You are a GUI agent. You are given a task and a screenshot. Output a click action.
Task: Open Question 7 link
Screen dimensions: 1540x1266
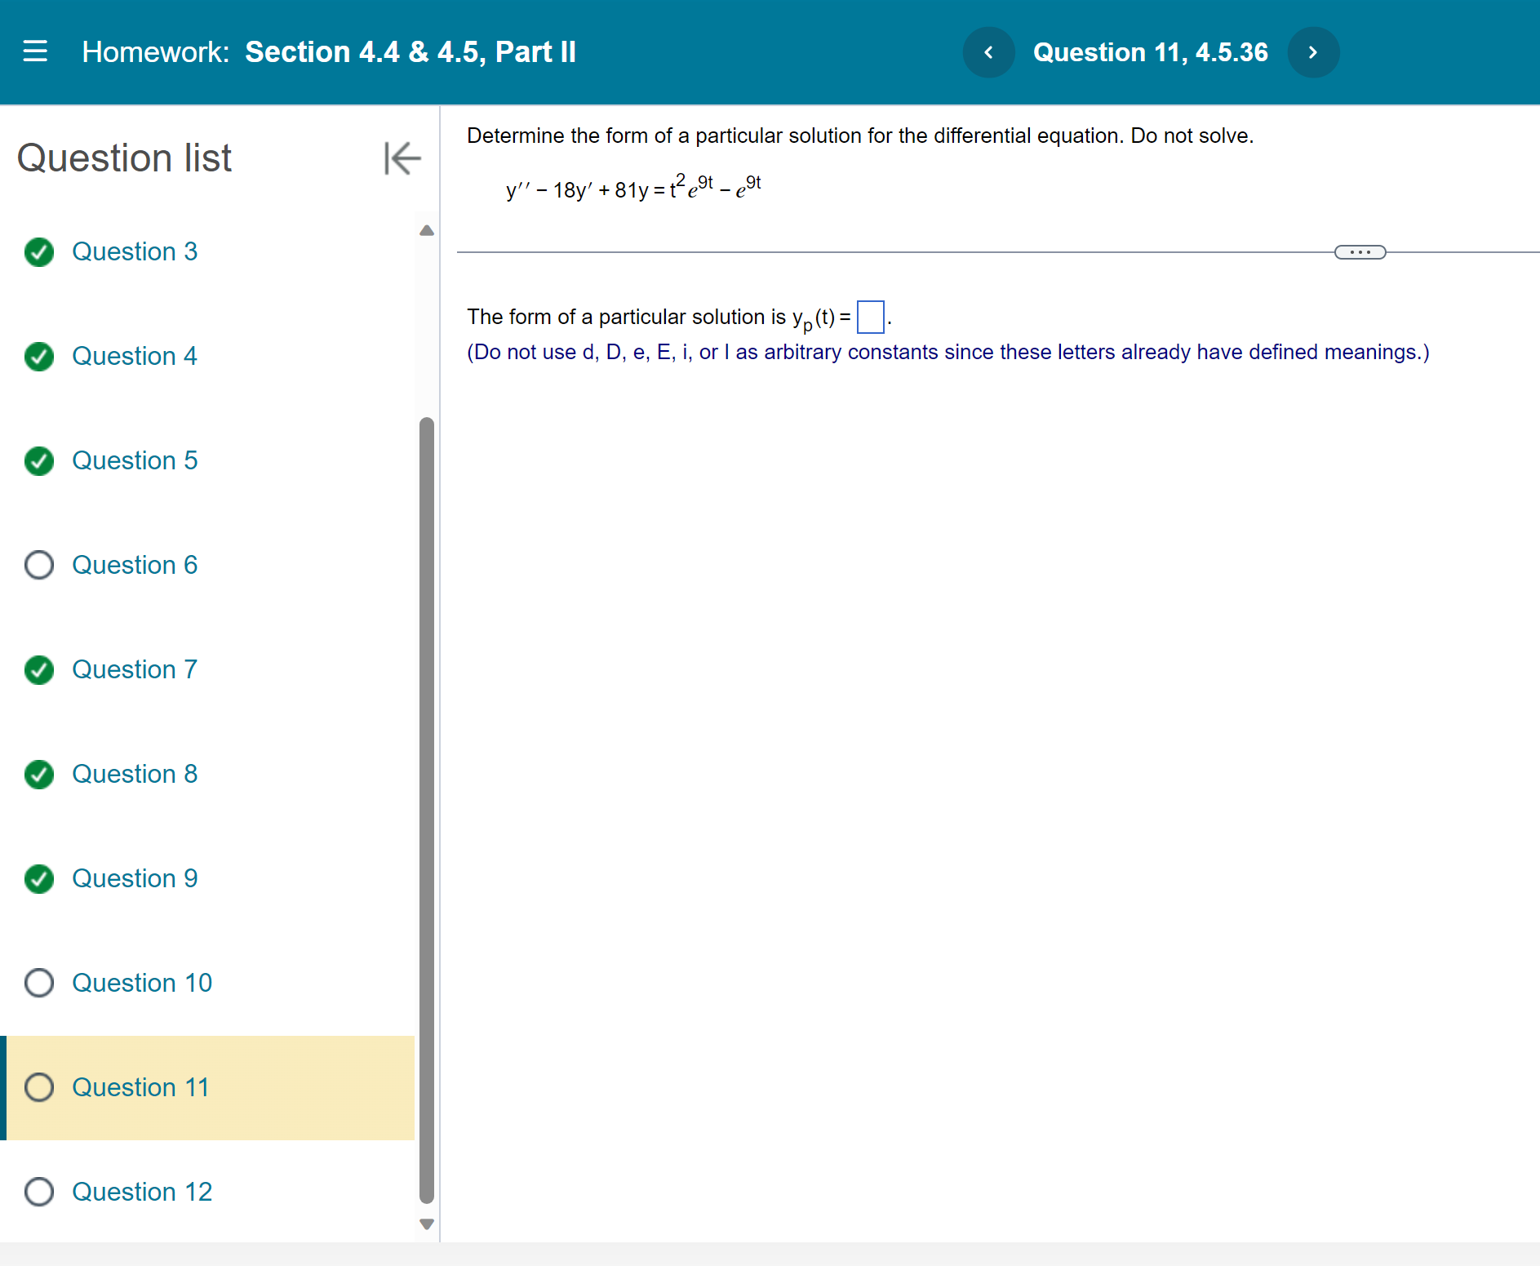(135, 669)
